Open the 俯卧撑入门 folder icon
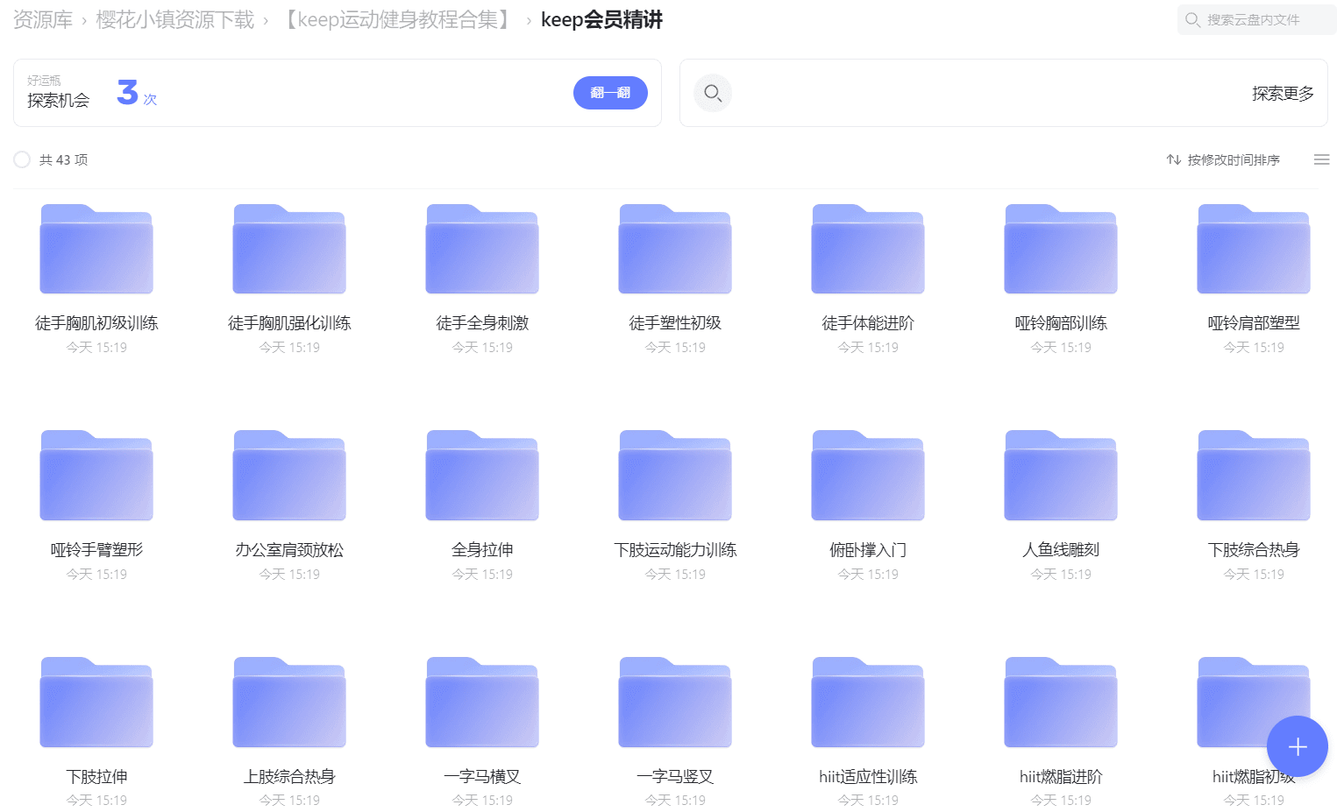This screenshot has height=812, width=1344. (867, 475)
